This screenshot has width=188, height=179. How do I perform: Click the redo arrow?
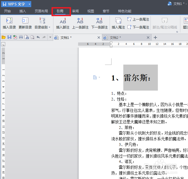point(44,37)
